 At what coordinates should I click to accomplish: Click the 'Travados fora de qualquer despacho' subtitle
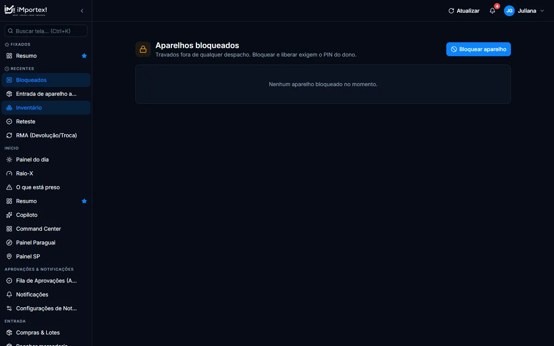pyautogui.click(x=256, y=55)
